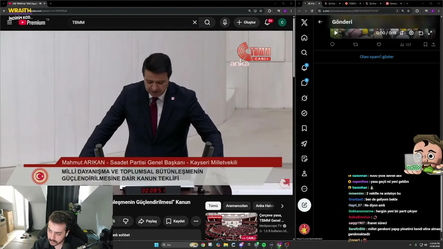
Task: Open X More circle menu
Action: (x=304, y=189)
